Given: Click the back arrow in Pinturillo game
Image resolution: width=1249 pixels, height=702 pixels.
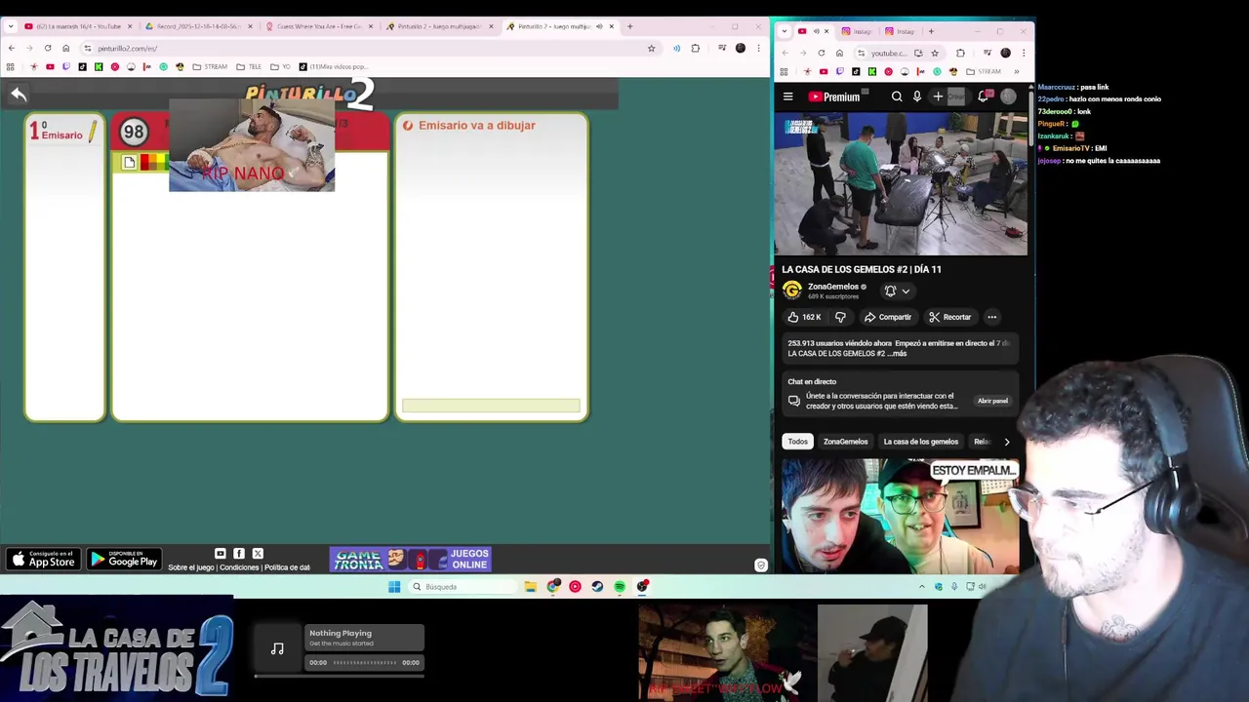Looking at the screenshot, I should tap(19, 95).
